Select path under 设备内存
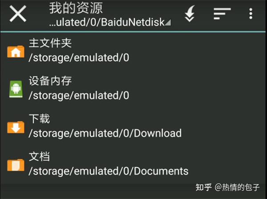 pyautogui.click(x=79, y=96)
